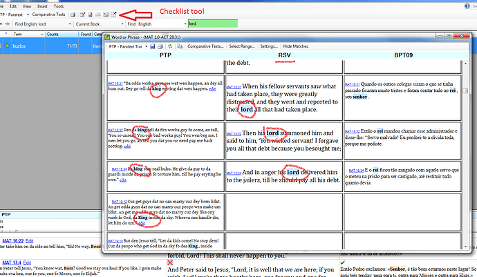Viewport: 477px width, 277px height.
Task: Click the MAT 18:31 link in the PTP column
Action: 115,84
